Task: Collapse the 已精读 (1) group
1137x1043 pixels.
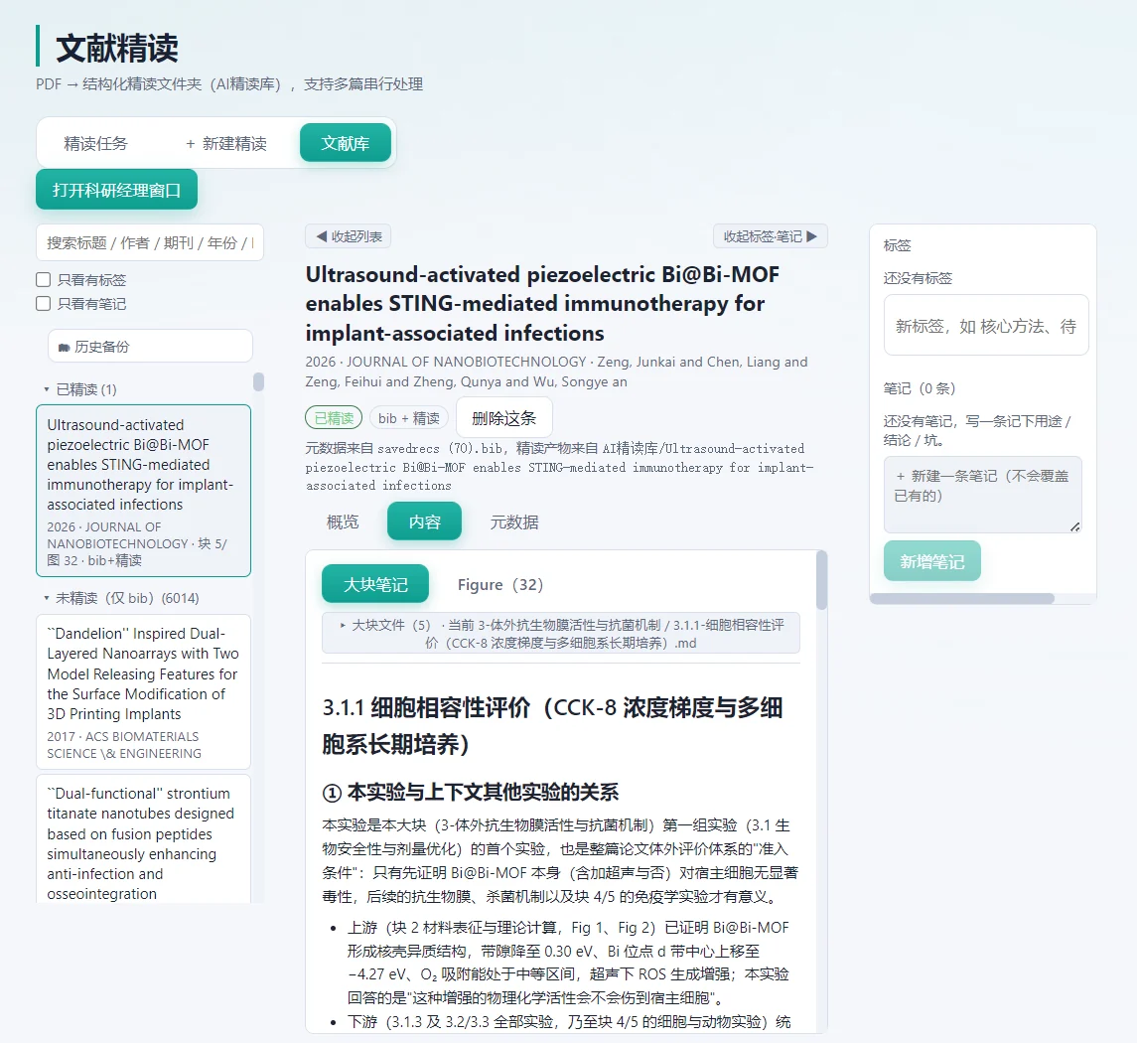Action: click(79, 389)
